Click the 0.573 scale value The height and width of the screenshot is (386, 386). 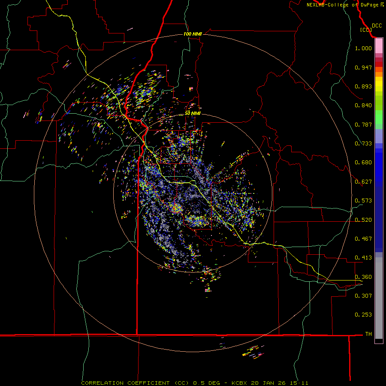pyautogui.click(x=363, y=201)
